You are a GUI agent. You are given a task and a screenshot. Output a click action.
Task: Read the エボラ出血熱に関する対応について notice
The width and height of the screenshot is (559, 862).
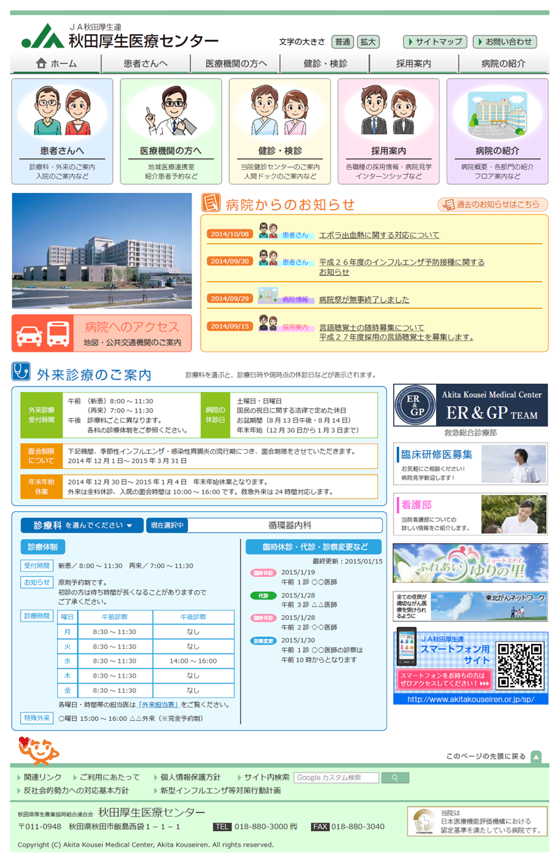379,235
